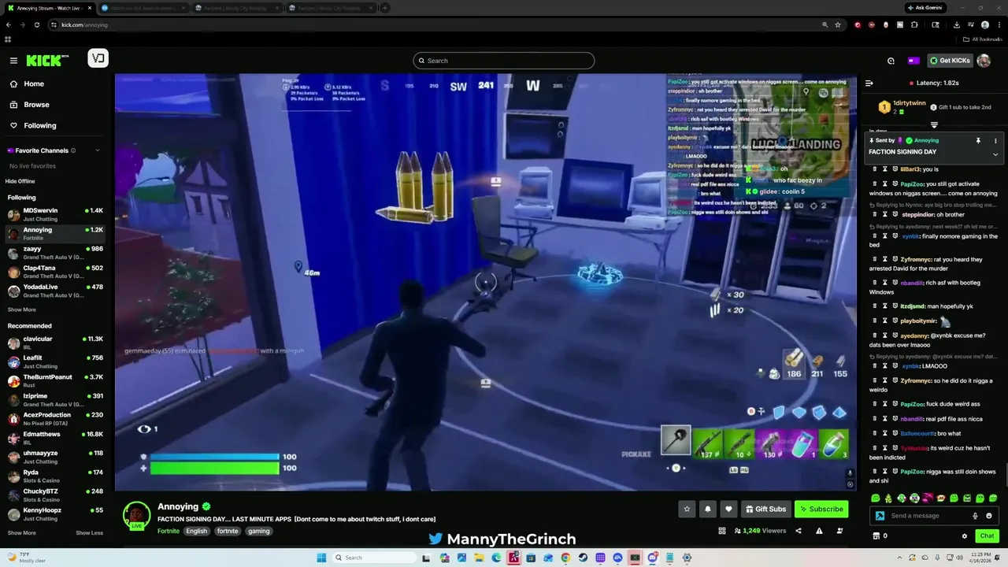The image size is (1008, 567).
Task: Click the favorite star button under video
Action: [x=687, y=509]
